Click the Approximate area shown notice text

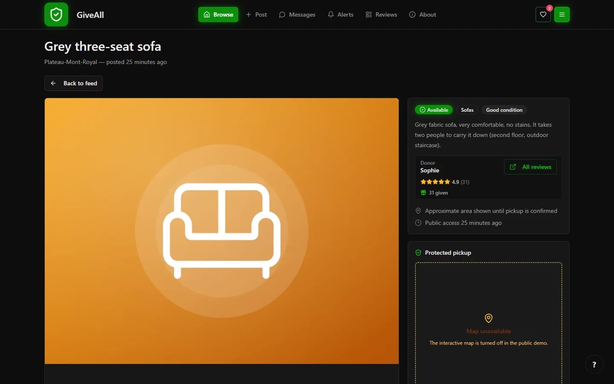(491, 211)
